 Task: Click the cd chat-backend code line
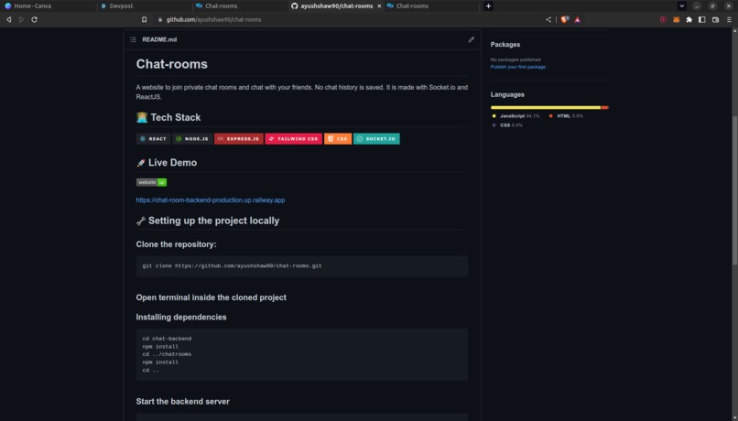167,339
